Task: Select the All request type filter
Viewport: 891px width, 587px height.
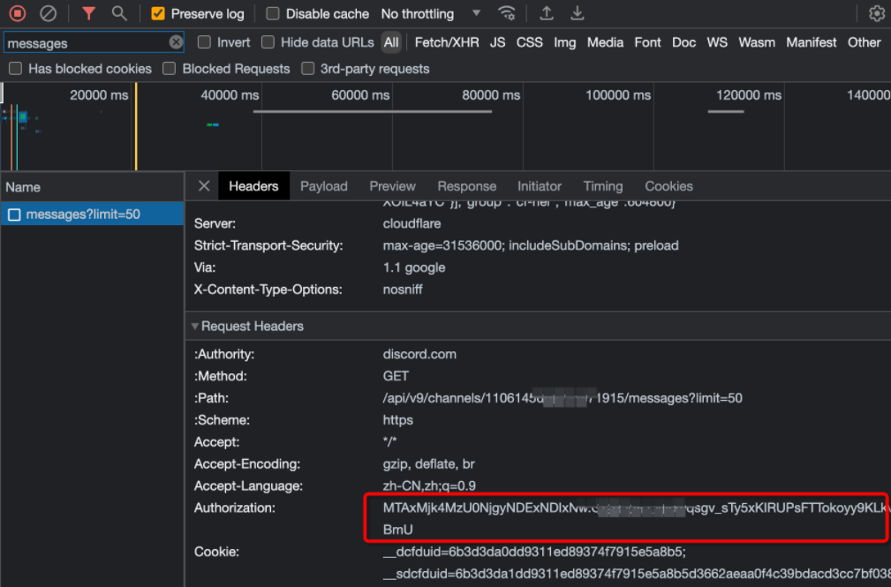Action: (x=391, y=42)
